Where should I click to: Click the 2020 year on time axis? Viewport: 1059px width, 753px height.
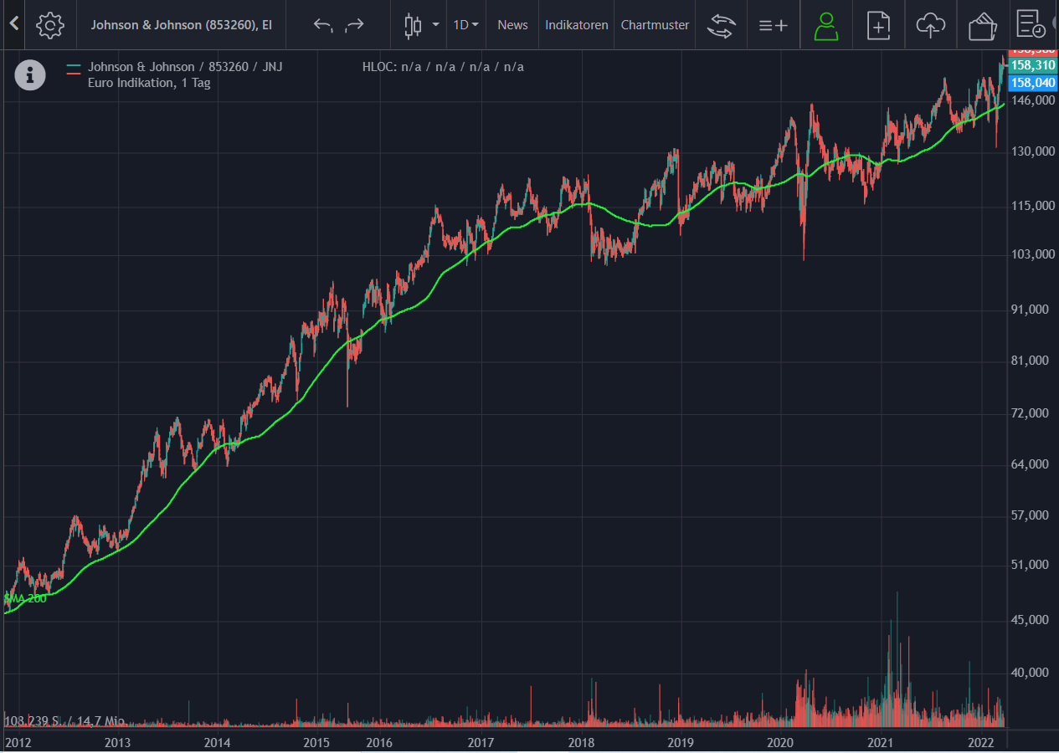click(779, 742)
